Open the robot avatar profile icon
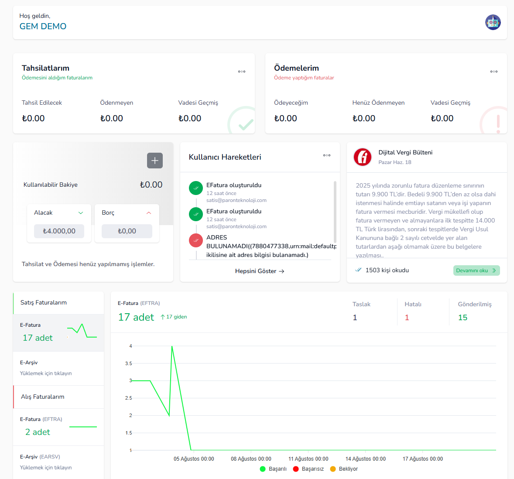Image resolution: width=514 pixels, height=479 pixels. click(x=493, y=22)
